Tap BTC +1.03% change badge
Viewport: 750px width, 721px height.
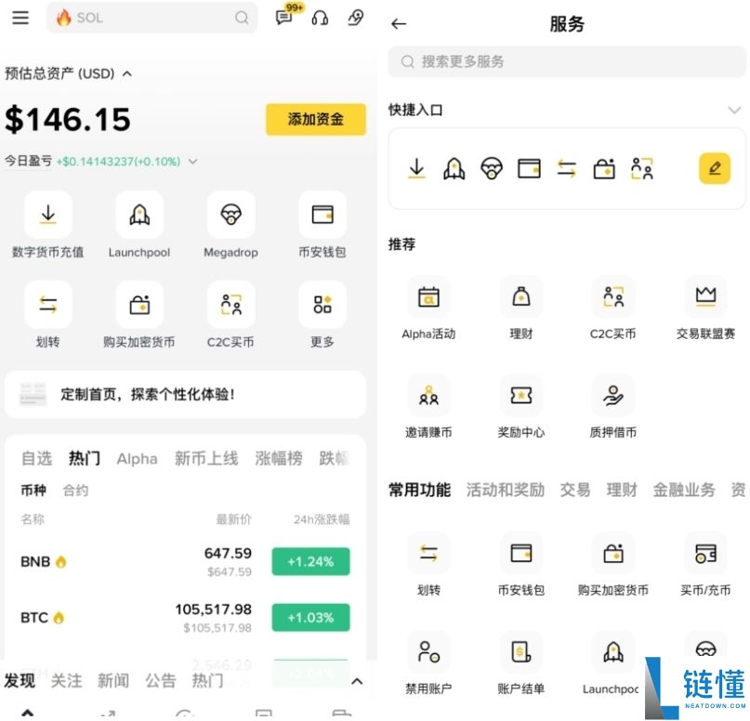[311, 617]
